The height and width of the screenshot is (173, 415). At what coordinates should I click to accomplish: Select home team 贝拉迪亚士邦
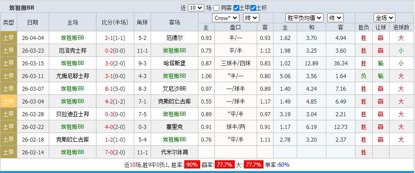(72, 114)
